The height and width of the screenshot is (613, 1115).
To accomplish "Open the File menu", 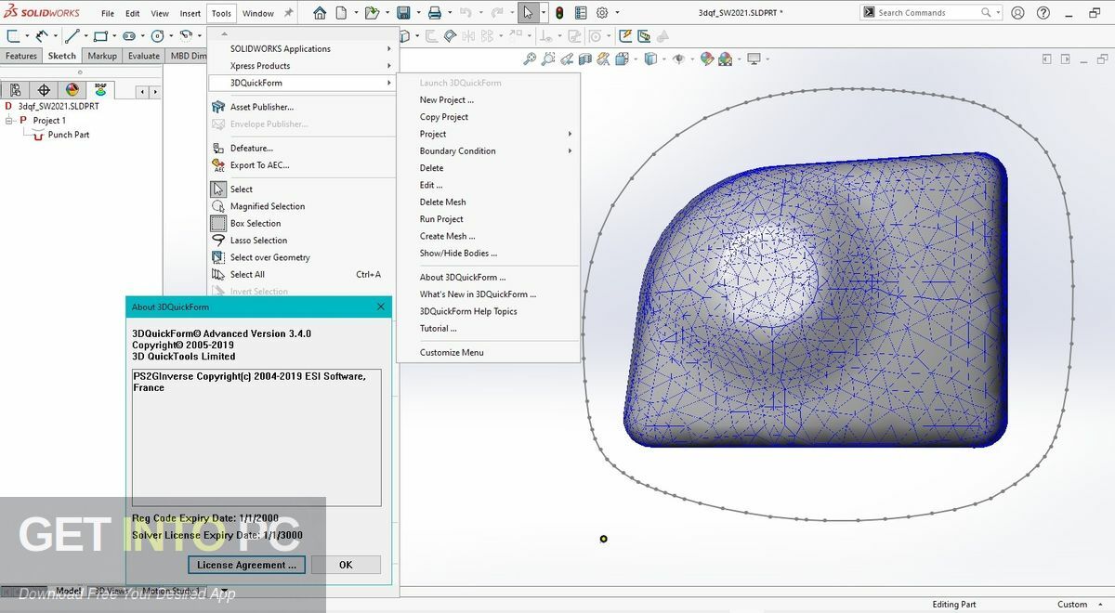I will click(108, 13).
